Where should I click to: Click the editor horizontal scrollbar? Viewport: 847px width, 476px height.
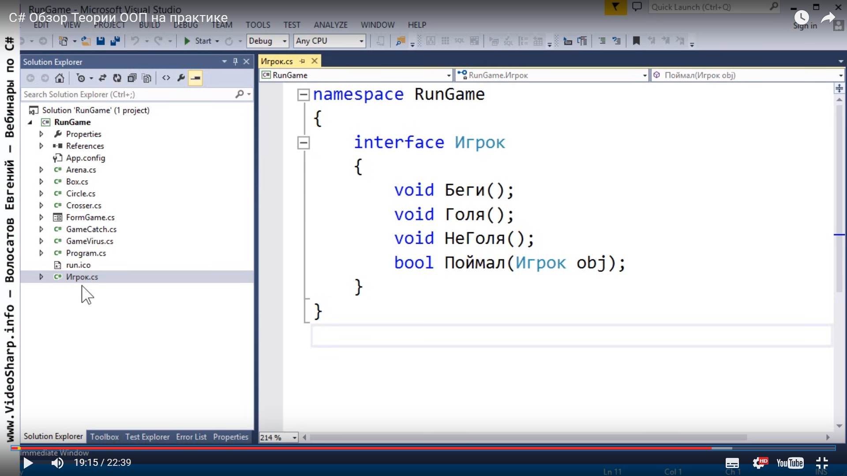[x=528, y=438]
